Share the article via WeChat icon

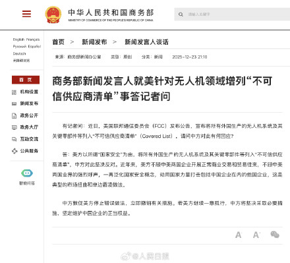tap(275, 235)
